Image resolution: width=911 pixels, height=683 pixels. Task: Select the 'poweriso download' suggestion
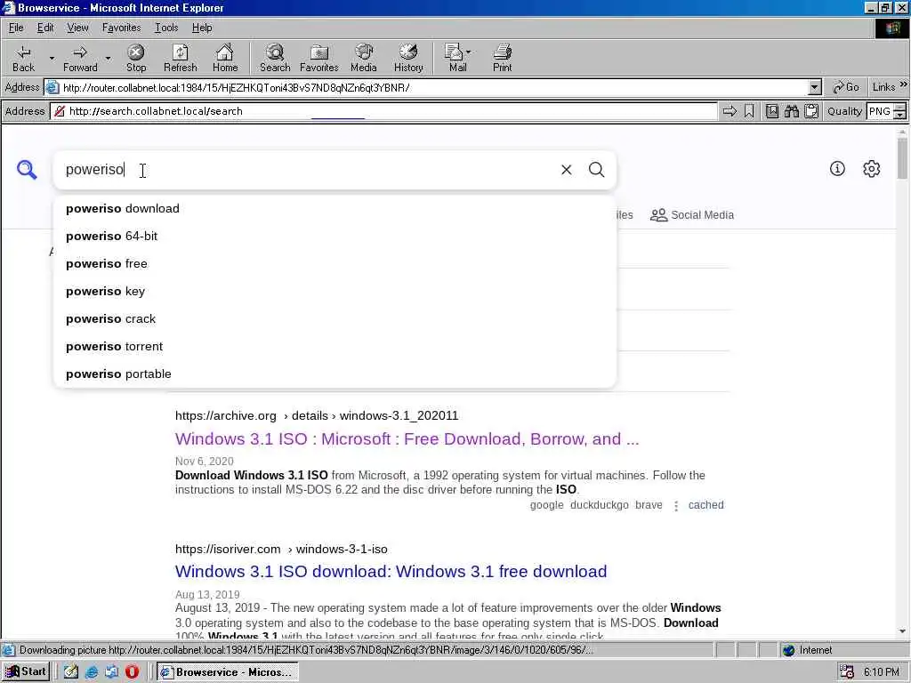pos(335,208)
